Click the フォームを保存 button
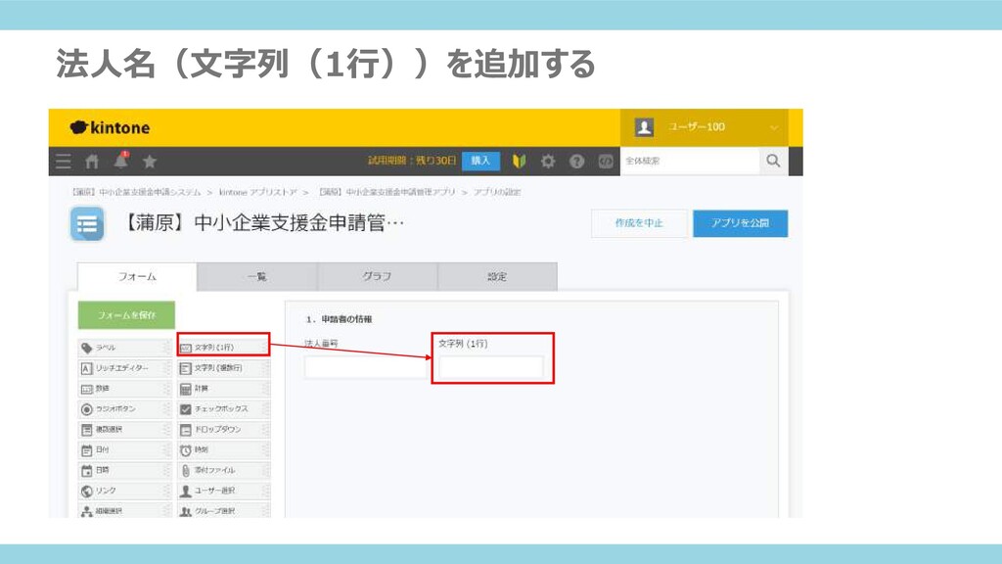Viewport: 1002px width, 564px height. tap(126, 315)
